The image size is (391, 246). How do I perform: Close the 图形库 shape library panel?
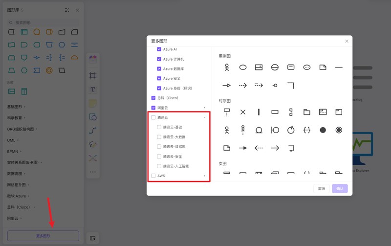[77, 10]
